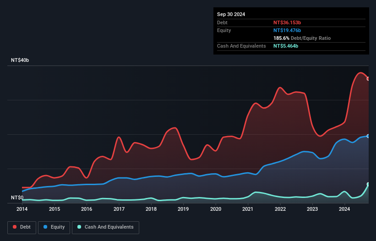Click the Sep 30 2024 tooltip date
Image resolution: width=376 pixels, height=241 pixels.
coord(231,14)
